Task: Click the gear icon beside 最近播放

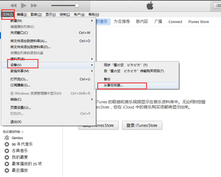Action: (x=7, y=170)
